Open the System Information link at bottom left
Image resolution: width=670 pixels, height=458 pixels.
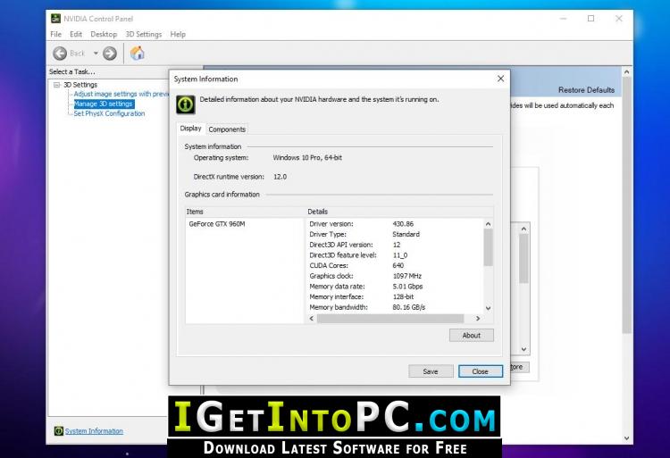[x=94, y=431]
